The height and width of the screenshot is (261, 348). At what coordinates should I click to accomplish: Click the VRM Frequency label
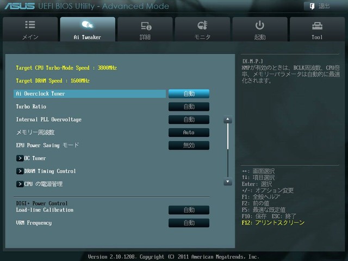pos(34,223)
